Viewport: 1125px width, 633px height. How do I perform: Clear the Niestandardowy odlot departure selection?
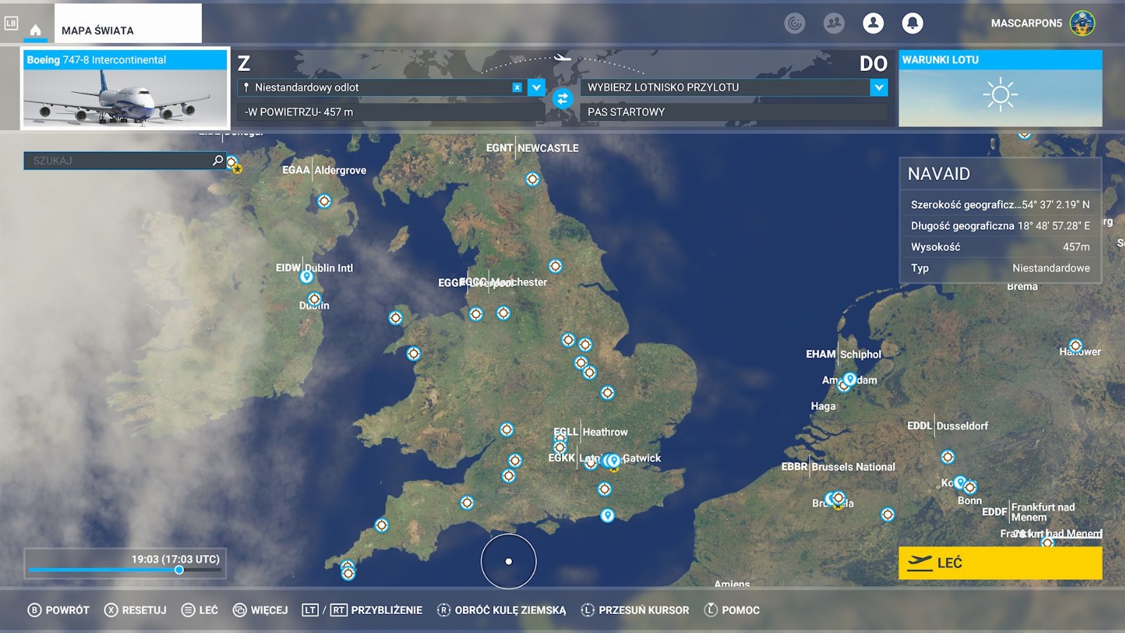(x=517, y=87)
